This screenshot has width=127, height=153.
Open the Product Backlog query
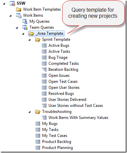(56, 142)
